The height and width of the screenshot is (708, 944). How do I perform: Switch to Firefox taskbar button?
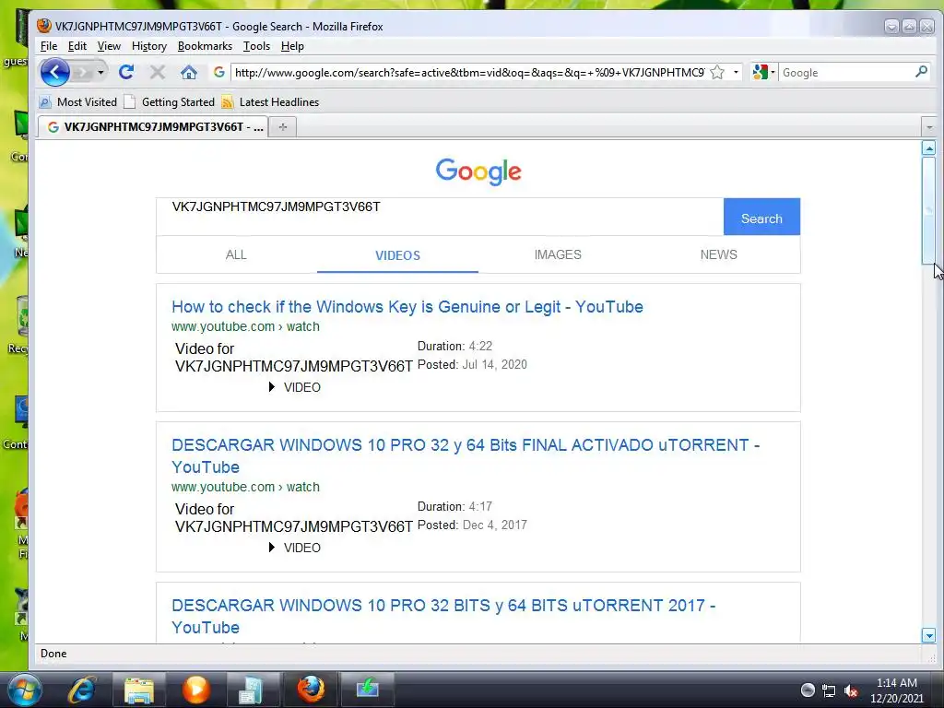pyautogui.click(x=311, y=690)
